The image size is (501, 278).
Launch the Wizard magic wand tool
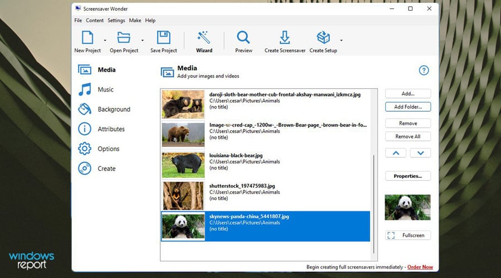(x=204, y=38)
